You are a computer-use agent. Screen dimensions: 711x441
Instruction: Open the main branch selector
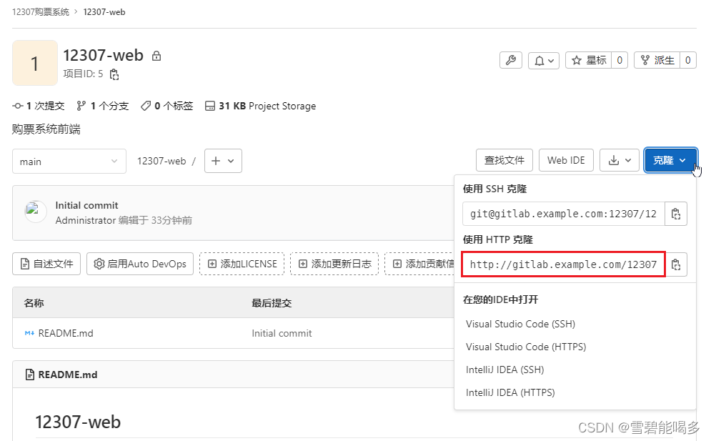click(x=69, y=161)
